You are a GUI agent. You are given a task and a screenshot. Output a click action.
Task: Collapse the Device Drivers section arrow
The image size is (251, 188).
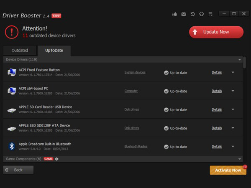pyautogui.click(x=239, y=60)
